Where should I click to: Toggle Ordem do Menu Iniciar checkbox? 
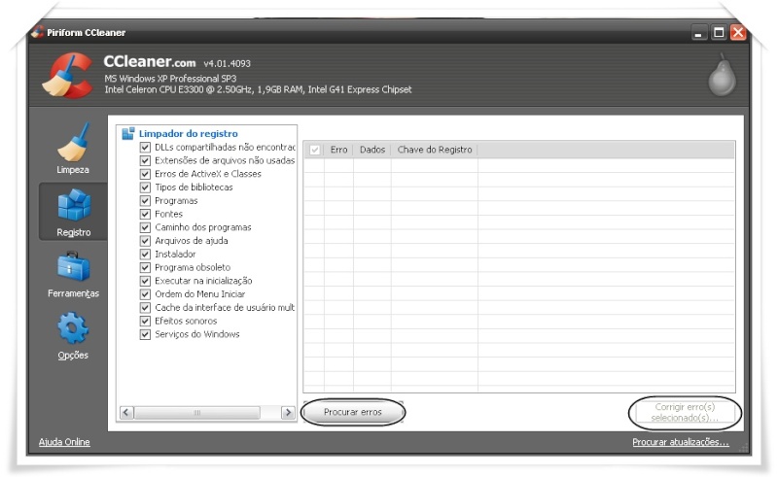(x=145, y=294)
